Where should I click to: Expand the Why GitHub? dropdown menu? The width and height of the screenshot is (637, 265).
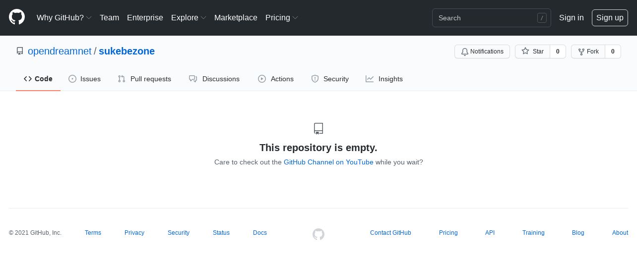tap(64, 18)
